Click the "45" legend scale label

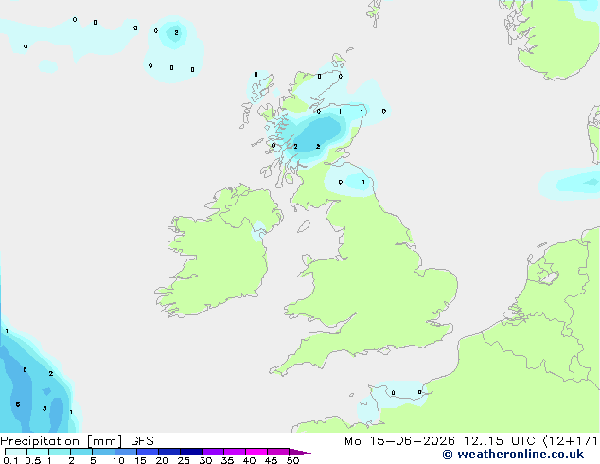(271, 460)
